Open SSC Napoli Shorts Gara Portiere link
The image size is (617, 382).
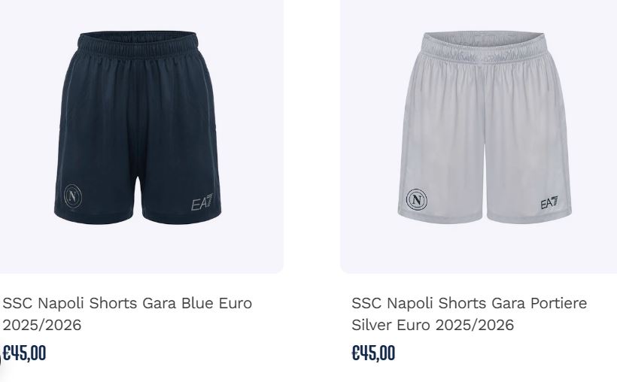pyautogui.click(x=469, y=303)
